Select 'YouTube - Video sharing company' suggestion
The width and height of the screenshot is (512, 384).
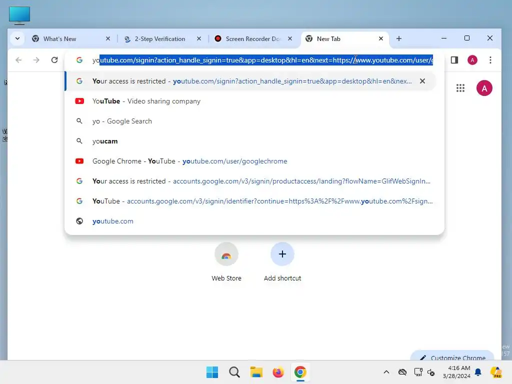[250, 101]
